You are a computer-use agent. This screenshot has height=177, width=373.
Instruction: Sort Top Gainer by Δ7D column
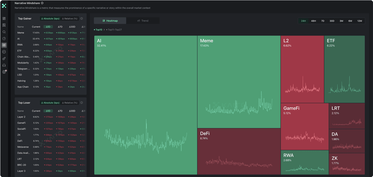click(60, 27)
